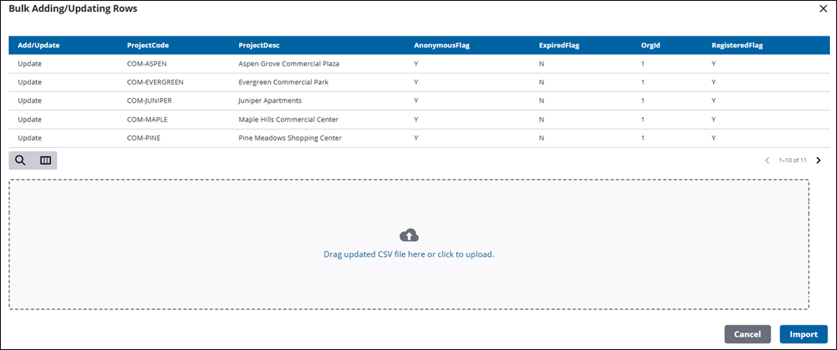Go to previous page of rows
Screen dimensions: 837x350
click(x=767, y=160)
